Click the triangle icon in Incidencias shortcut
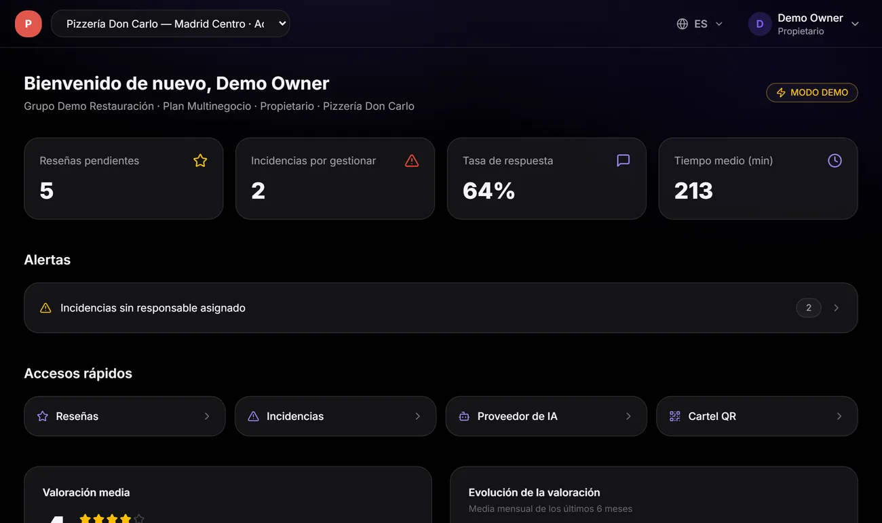Image resolution: width=882 pixels, height=523 pixels. coord(254,417)
